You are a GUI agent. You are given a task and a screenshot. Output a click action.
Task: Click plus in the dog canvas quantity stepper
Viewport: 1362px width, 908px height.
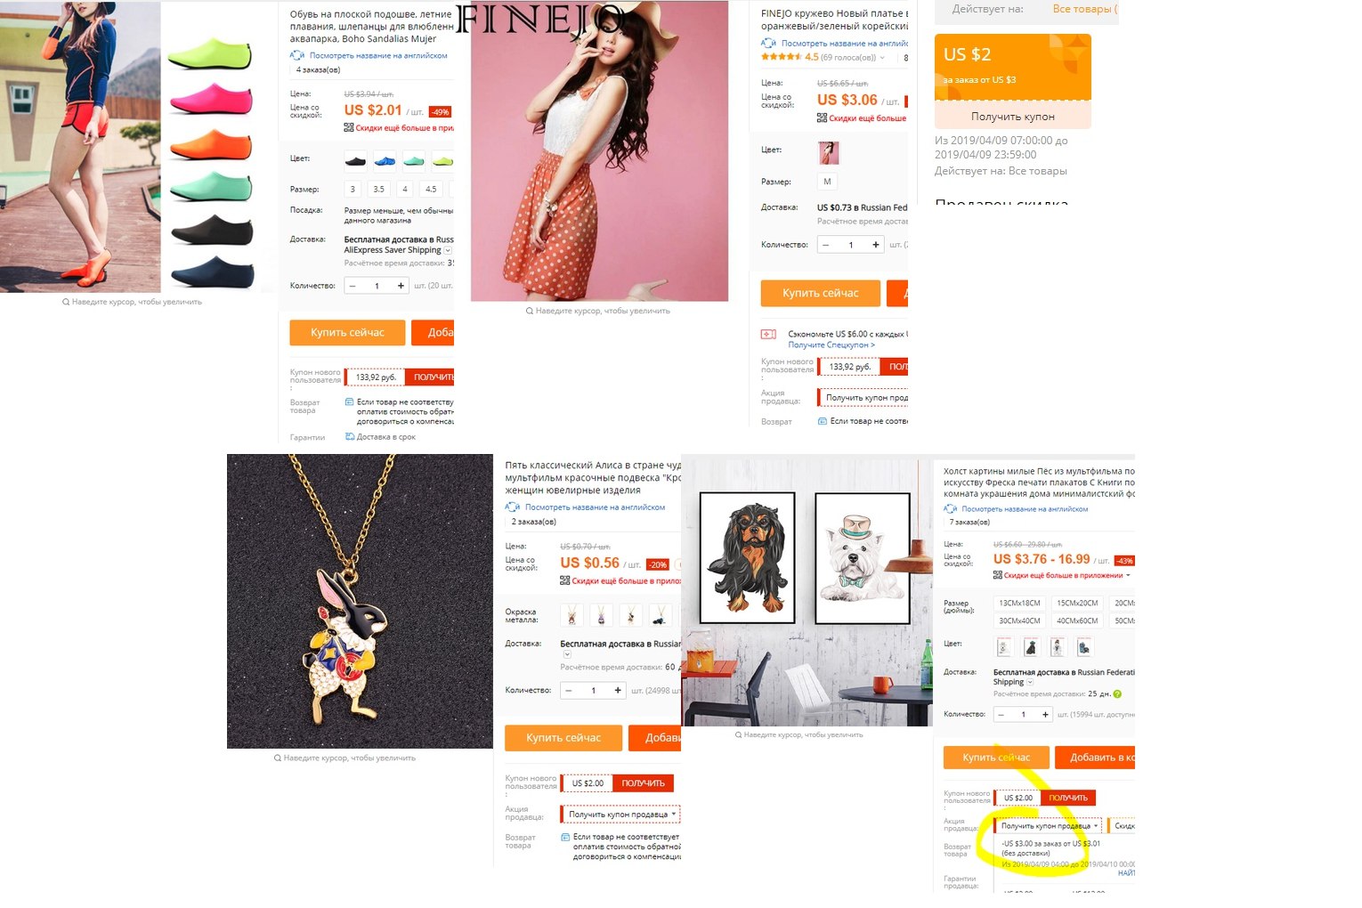(x=1045, y=715)
